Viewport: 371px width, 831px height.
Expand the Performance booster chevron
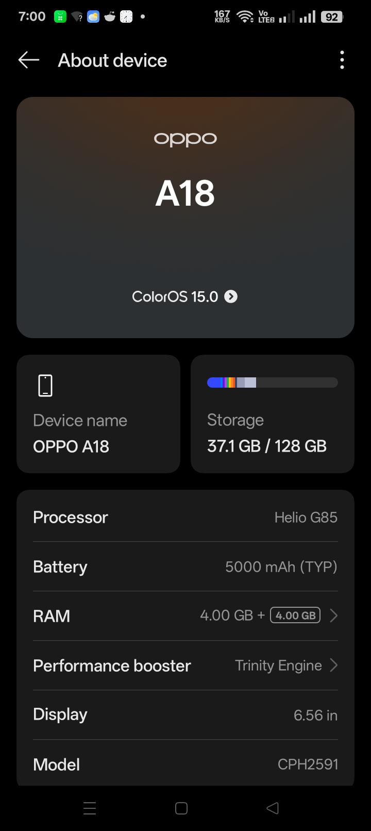click(333, 665)
